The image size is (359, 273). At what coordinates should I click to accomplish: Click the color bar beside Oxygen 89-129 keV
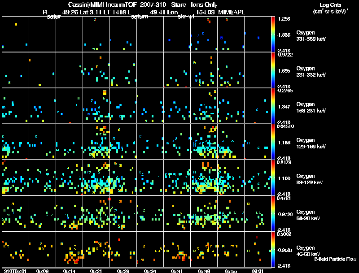(273, 178)
